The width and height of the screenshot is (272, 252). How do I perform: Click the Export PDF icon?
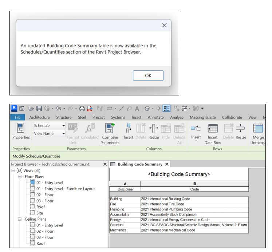point(90,109)
